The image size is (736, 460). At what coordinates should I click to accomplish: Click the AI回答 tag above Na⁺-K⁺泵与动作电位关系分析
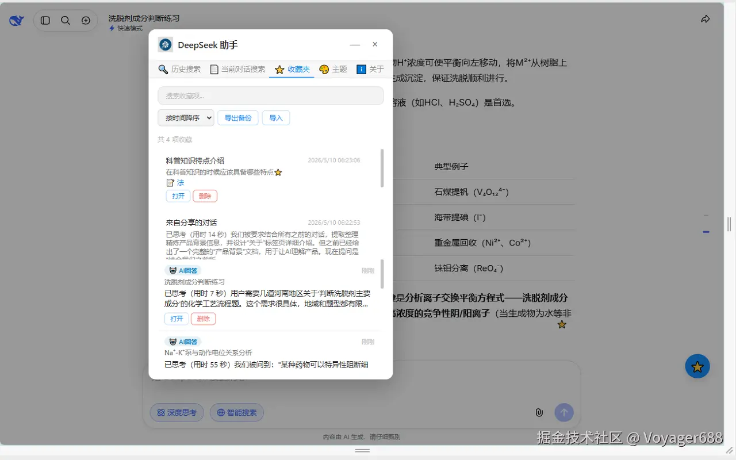pos(183,342)
